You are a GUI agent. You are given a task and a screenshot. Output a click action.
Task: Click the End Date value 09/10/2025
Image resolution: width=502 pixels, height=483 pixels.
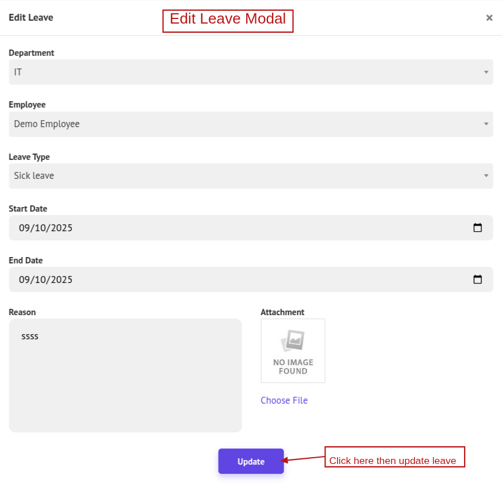point(46,279)
